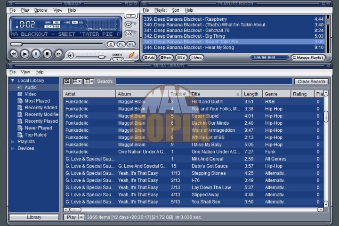Open the Top Rated view icon
The image size is (339, 226).
click(x=20, y=135)
